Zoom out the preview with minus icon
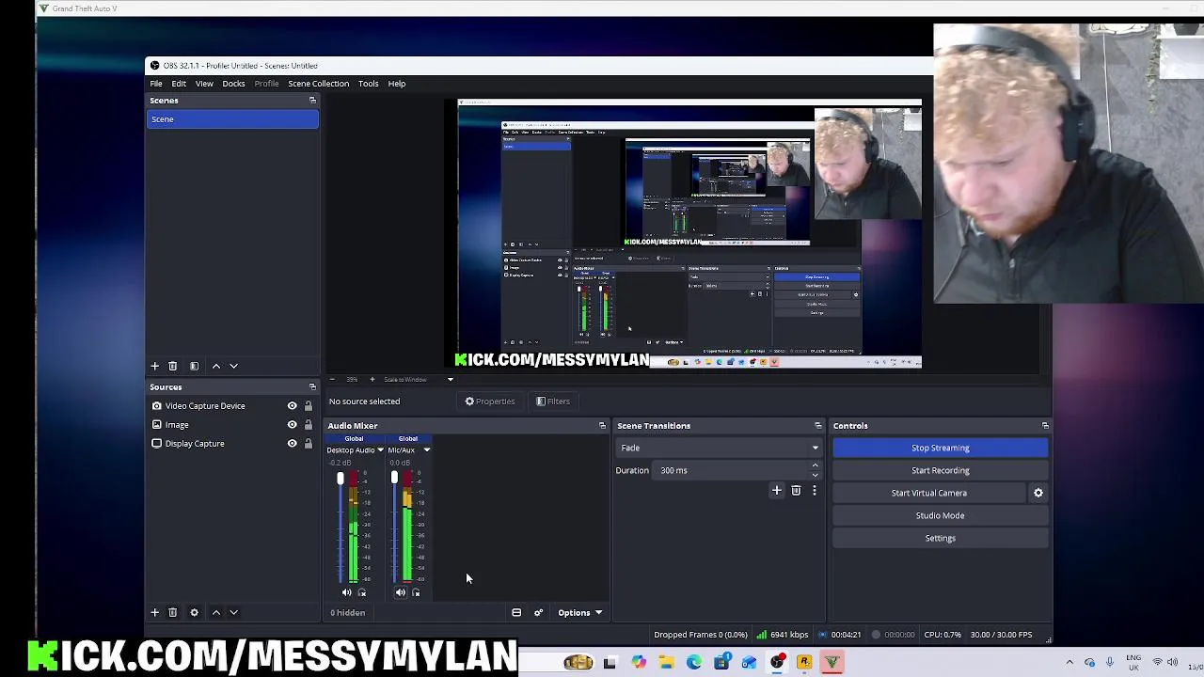The width and height of the screenshot is (1204, 677). coord(331,379)
